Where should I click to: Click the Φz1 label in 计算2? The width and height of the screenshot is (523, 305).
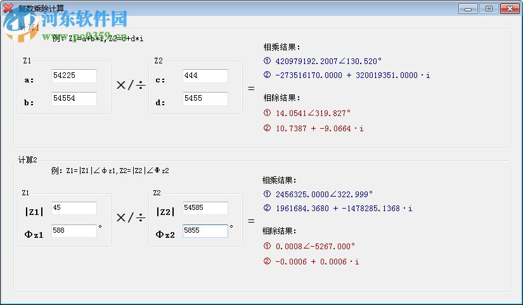coord(34,235)
